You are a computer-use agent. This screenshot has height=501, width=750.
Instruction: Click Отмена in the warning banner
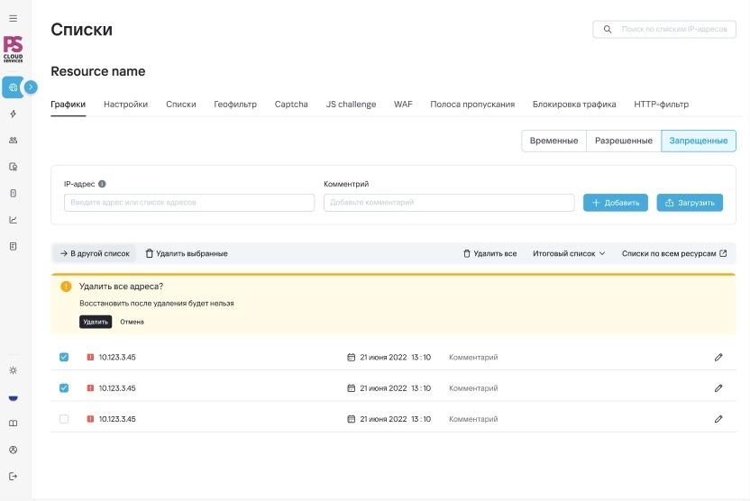(132, 322)
